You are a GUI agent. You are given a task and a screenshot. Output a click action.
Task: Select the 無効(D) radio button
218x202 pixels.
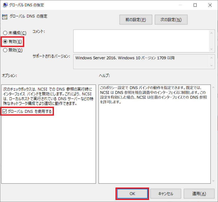tap(13, 50)
